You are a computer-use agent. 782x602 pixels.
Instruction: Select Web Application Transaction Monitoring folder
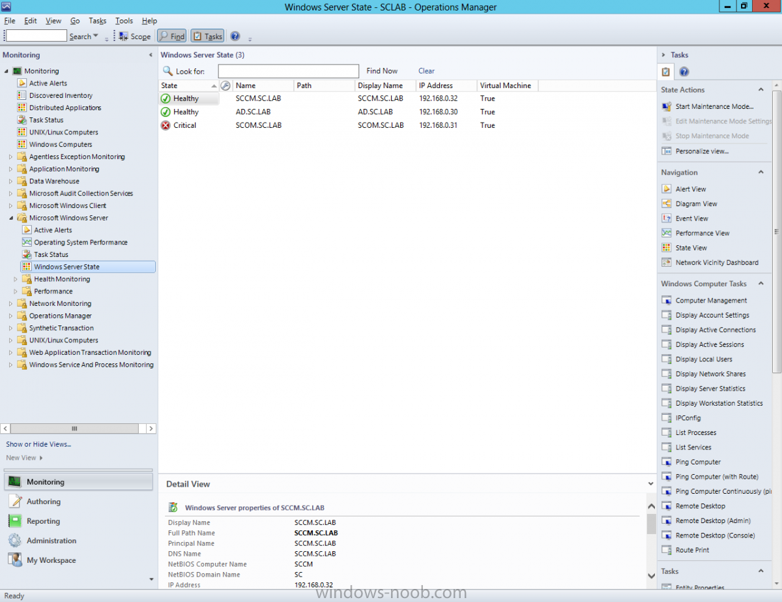[90, 353]
